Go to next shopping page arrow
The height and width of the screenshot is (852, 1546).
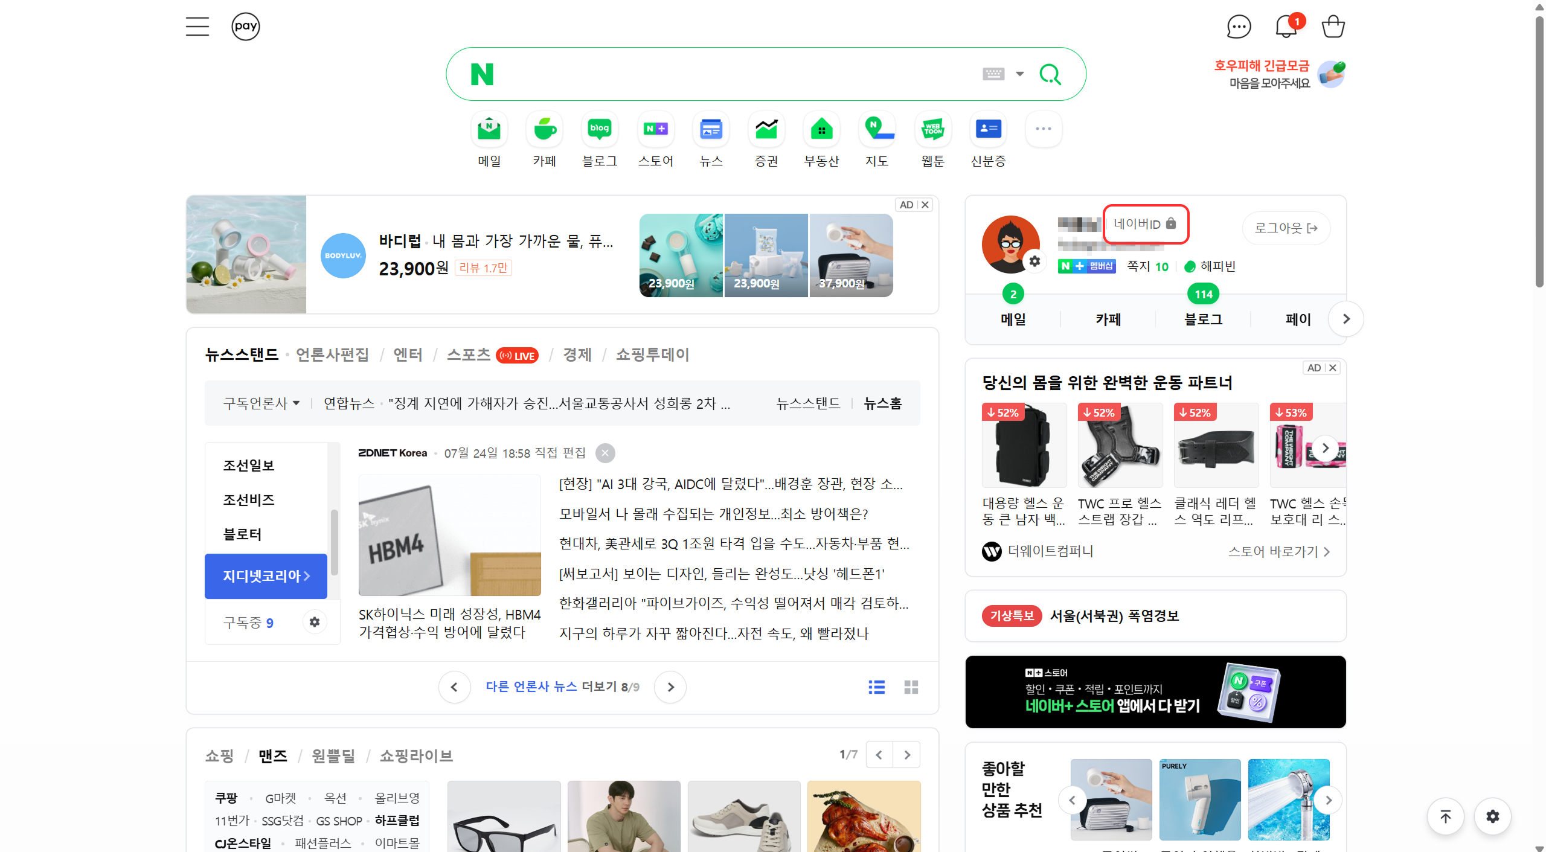click(907, 755)
